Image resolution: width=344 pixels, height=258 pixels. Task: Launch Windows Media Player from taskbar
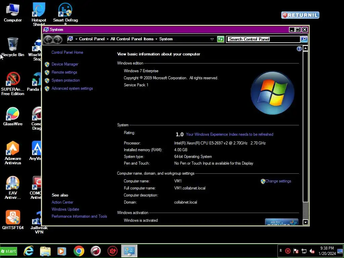point(62,251)
